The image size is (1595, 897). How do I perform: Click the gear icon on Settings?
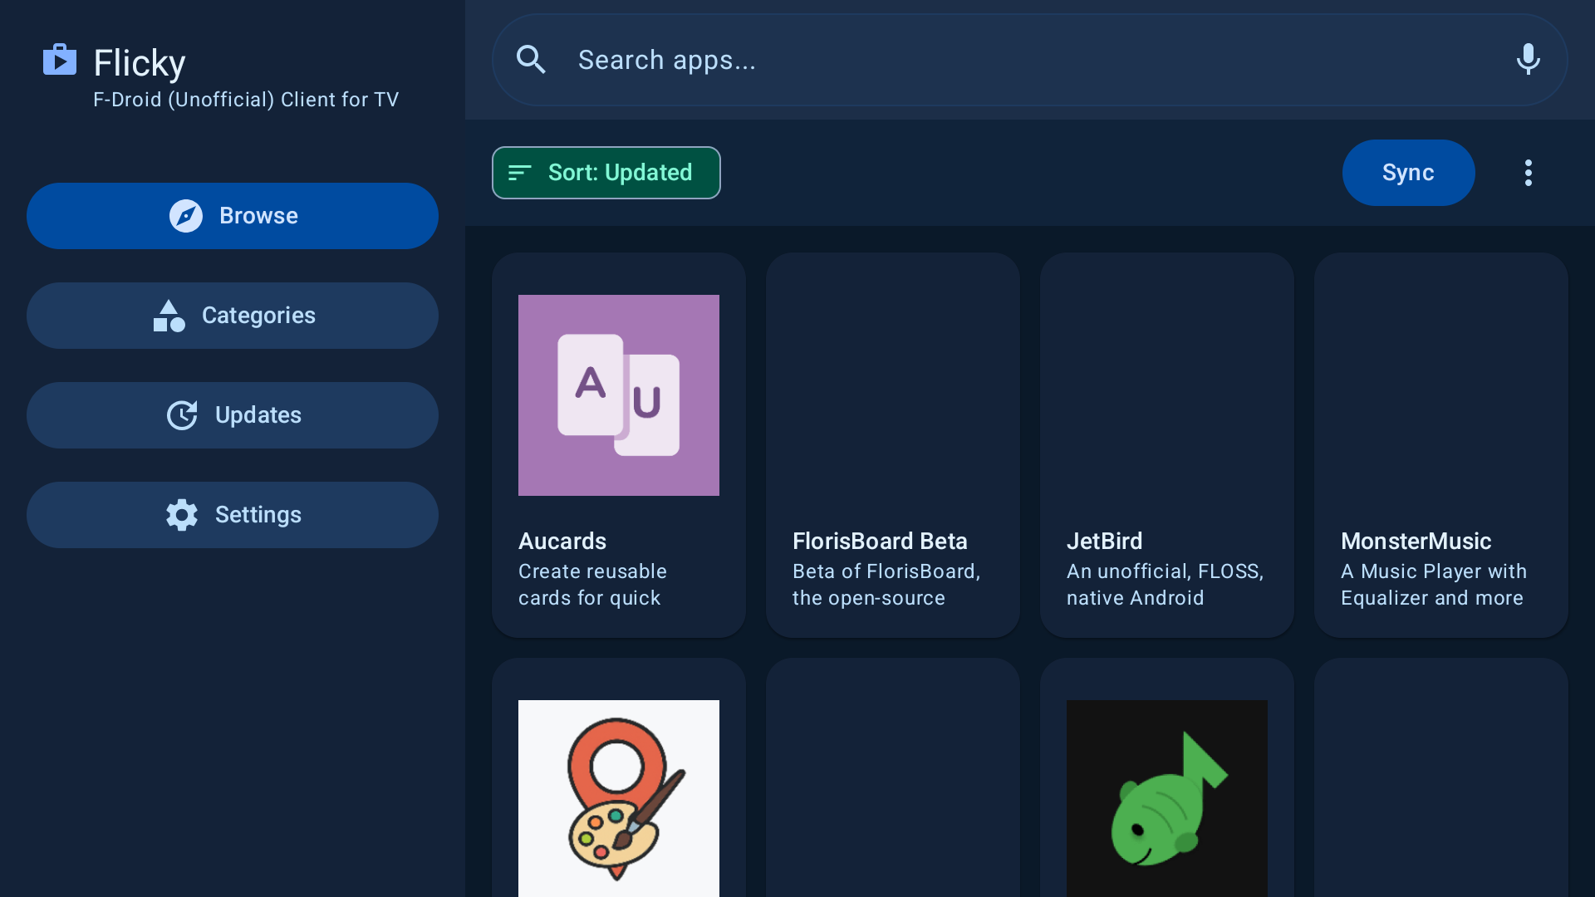[182, 515]
